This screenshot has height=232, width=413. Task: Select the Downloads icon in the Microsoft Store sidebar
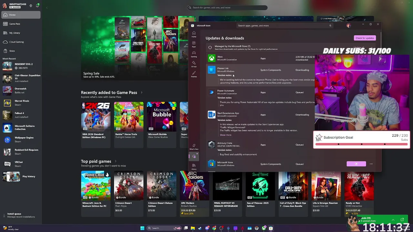[194, 157]
